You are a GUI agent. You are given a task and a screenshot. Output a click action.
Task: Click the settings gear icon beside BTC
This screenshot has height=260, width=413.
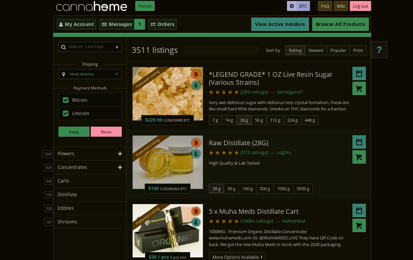click(x=292, y=6)
